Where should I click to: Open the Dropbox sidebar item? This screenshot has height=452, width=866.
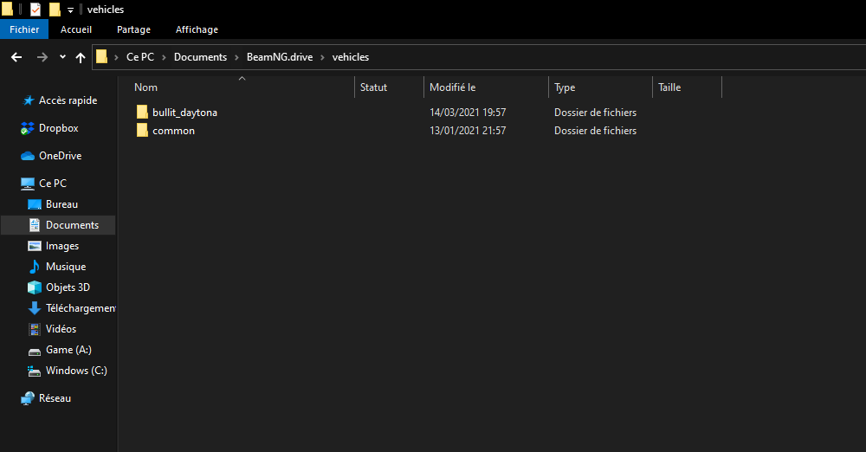pos(58,128)
